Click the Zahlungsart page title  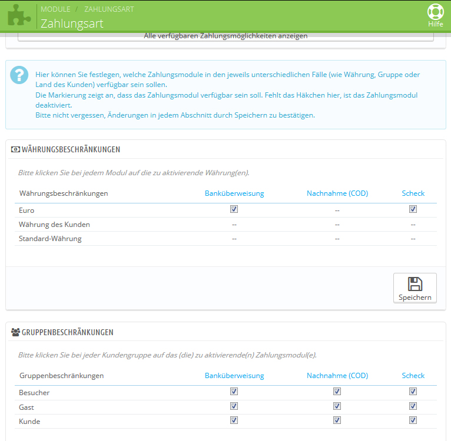point(72,24)
